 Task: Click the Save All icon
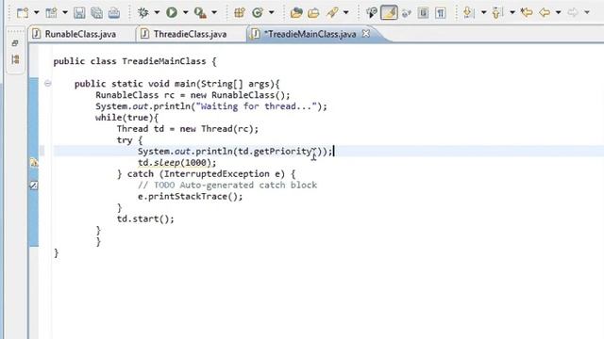pyautogui.click(x=96, y=12)
